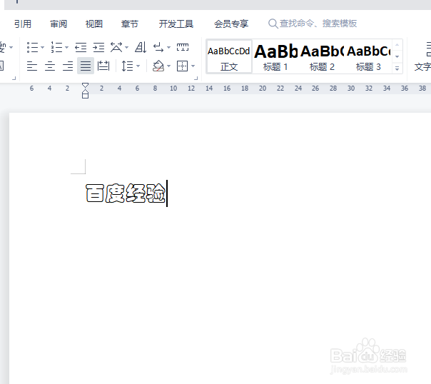Viewport: 431px width, 384px height.
Task: Apply the 标题 1 style
Action: (275, 57)
